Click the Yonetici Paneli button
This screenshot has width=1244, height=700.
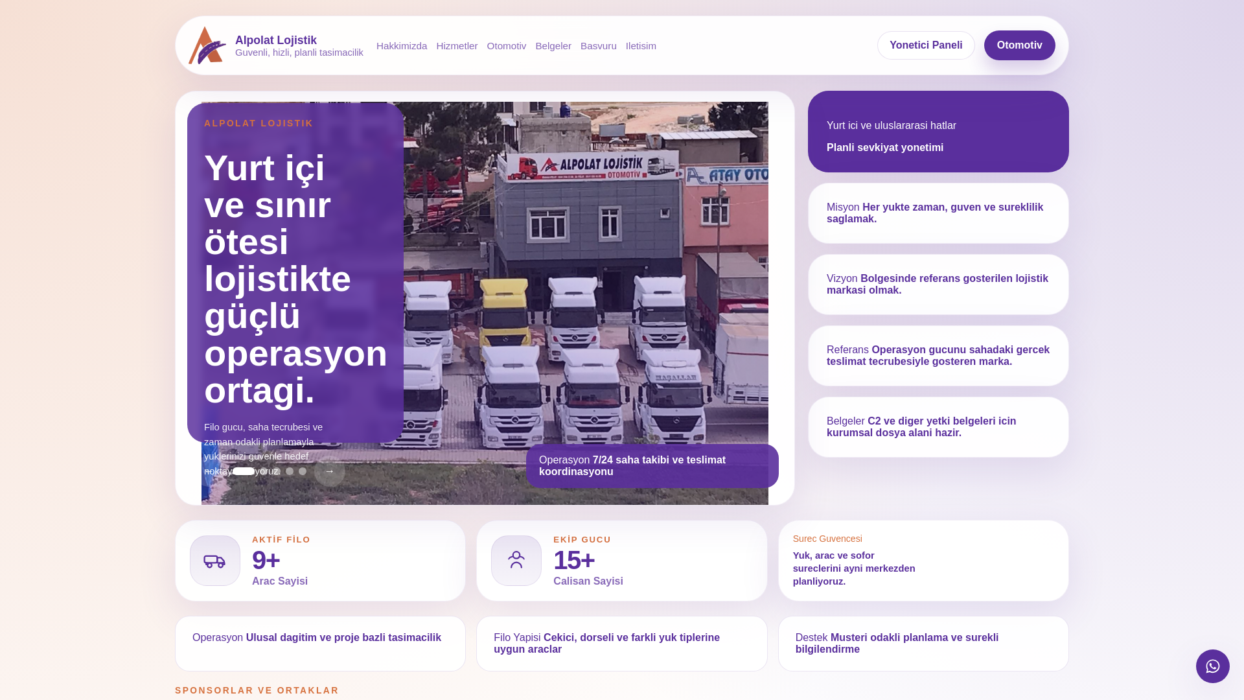926,45
